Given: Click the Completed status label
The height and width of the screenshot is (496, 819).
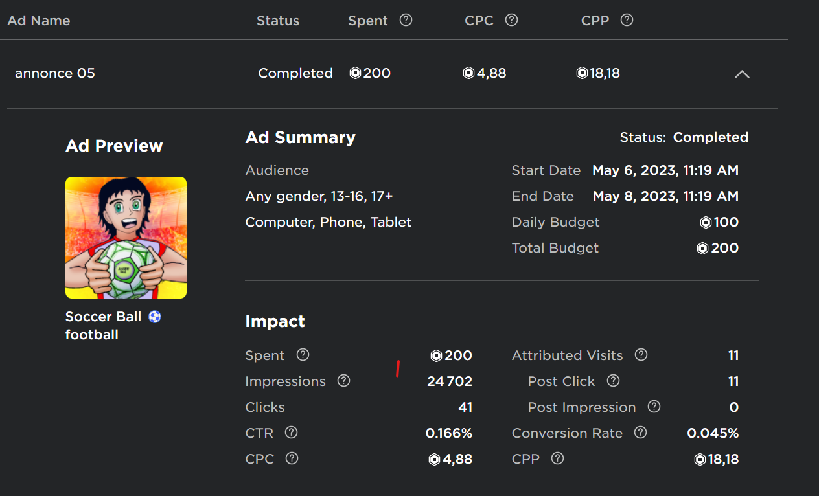Looking at the screenshot, I should (295, 73).
